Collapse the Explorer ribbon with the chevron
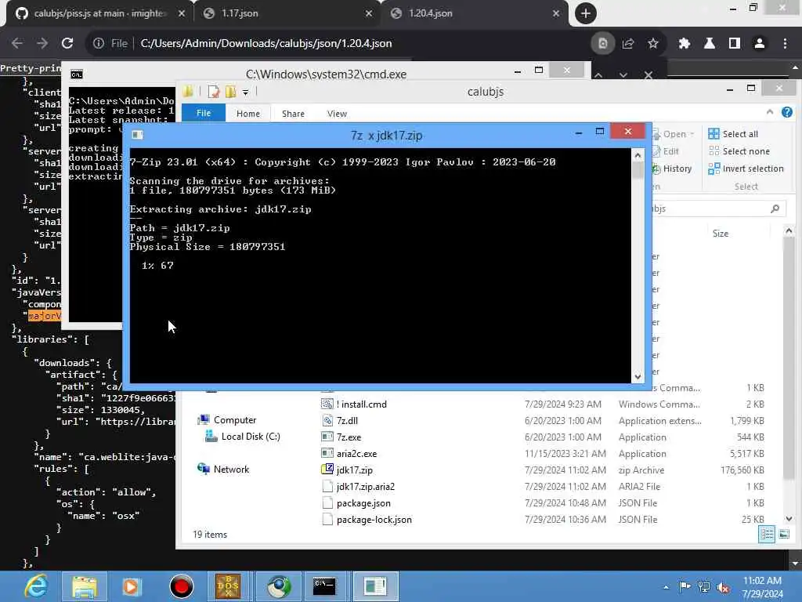Screen dimensions: 802x602 (770, 112)
